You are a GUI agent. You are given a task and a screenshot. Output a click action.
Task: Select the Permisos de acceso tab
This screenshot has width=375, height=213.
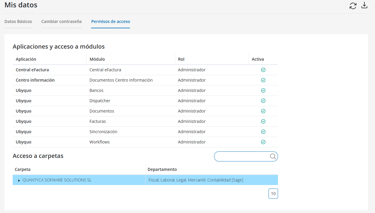[x=111, y=22]
